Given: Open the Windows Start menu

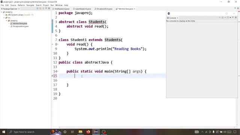Looking at the screenshot, I should (x=3, y=132).
